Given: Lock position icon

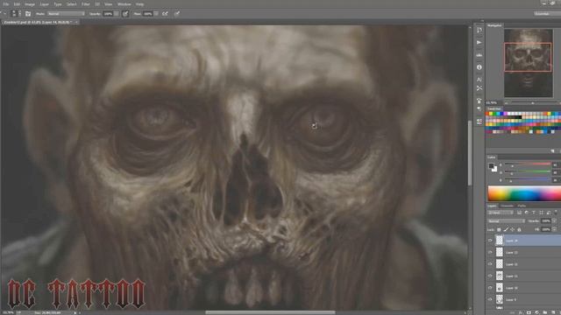Looking at the screenshot, I should [x=512, y=229].
